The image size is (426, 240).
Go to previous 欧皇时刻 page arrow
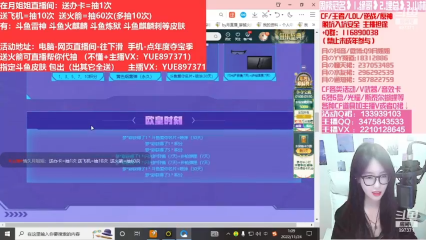pyautogui.click(x=134, y=121)
